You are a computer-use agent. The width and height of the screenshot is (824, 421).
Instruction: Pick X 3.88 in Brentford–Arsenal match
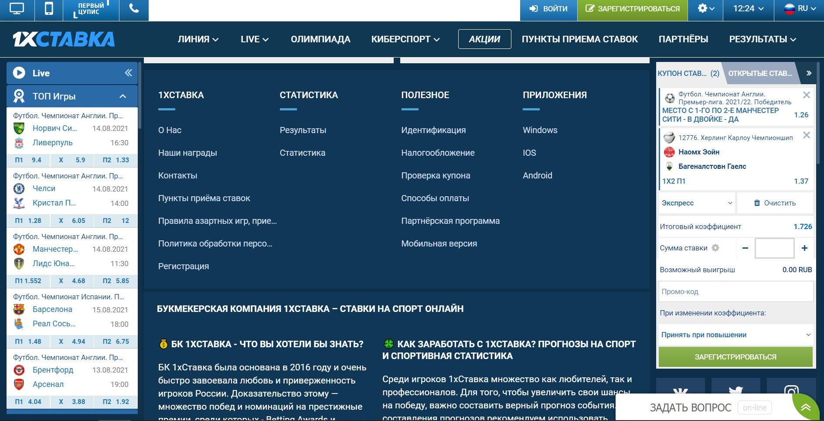pos(72,402)
